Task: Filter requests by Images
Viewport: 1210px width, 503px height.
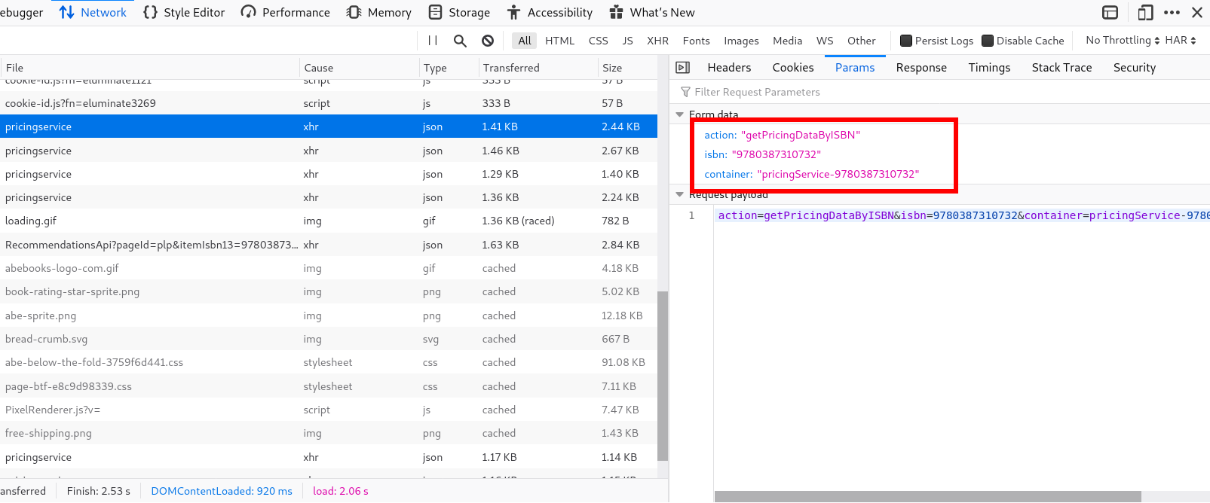Action: click(x=742, y=41)
